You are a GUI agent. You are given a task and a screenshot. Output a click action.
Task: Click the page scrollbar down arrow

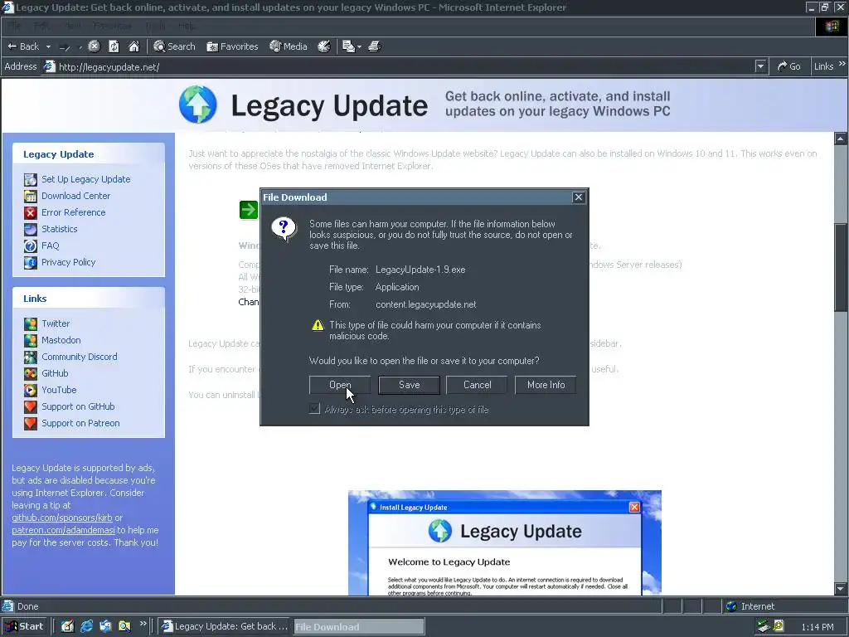841,588
